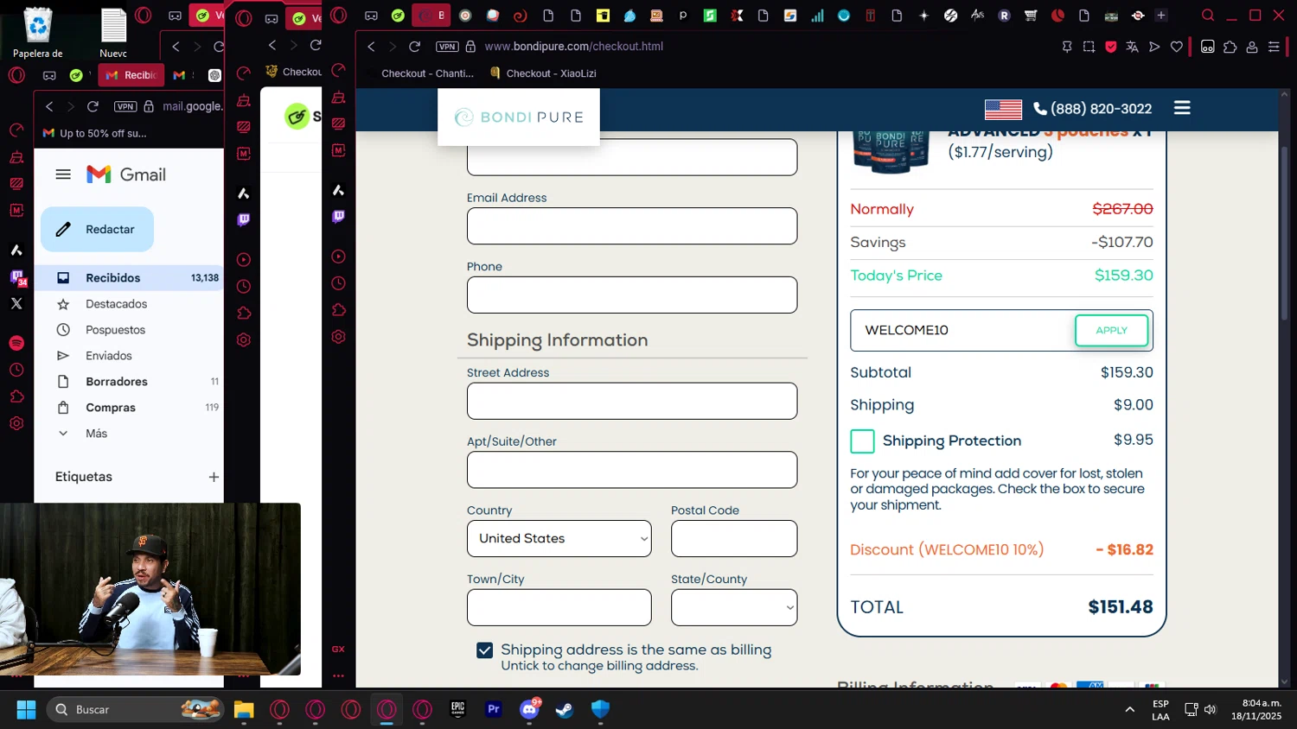Click the Email Address input field
1297x729 pixels.
pyautogui.click(x=632, y=226)
